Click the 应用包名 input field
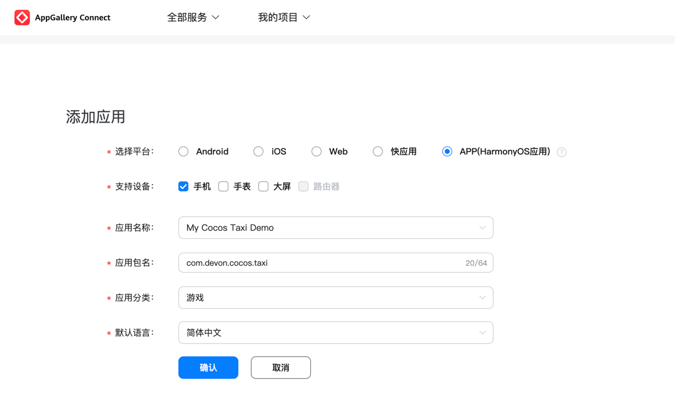Screen dimensions: 675x409 (313, 262)
